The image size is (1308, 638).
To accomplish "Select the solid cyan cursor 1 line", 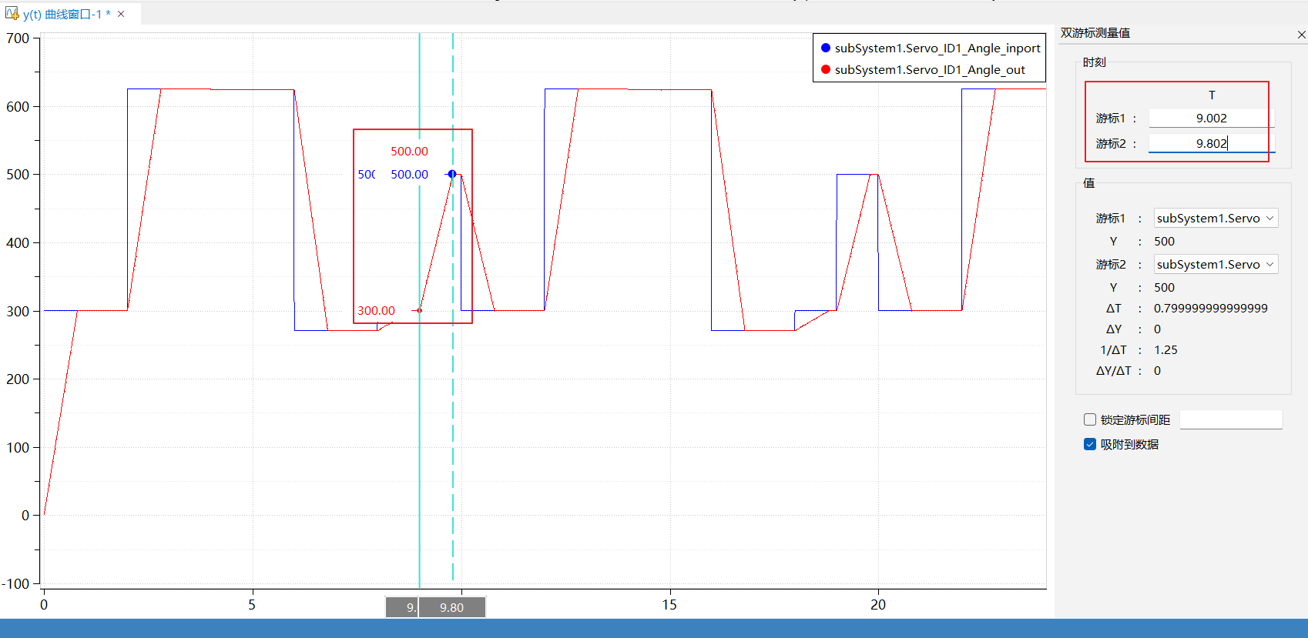I will (x=419, y=462).
